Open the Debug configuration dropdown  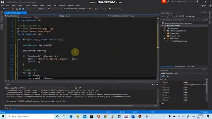coord(41,9)
